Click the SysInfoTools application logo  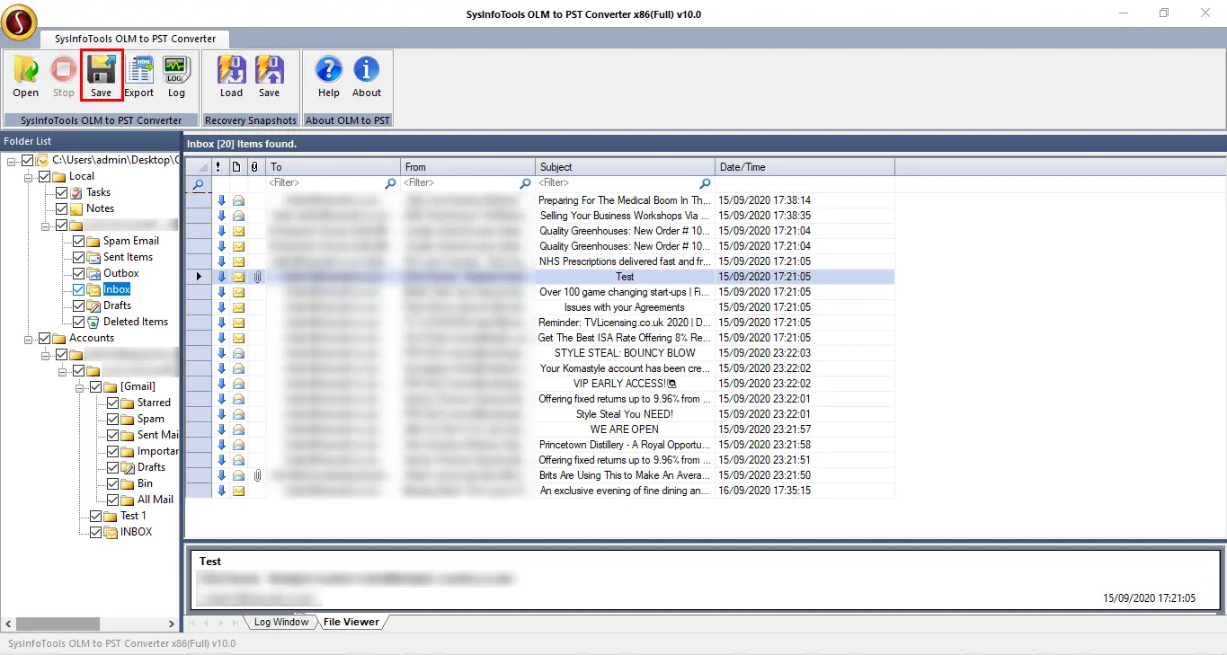tap(19, 22)
